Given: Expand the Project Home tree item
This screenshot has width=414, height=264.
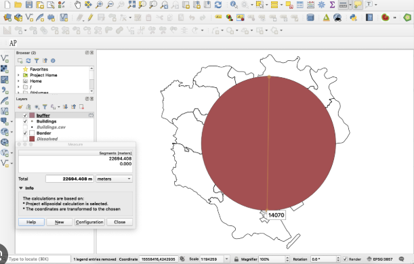Looking at the screenshot, I should tap(18, 75).
